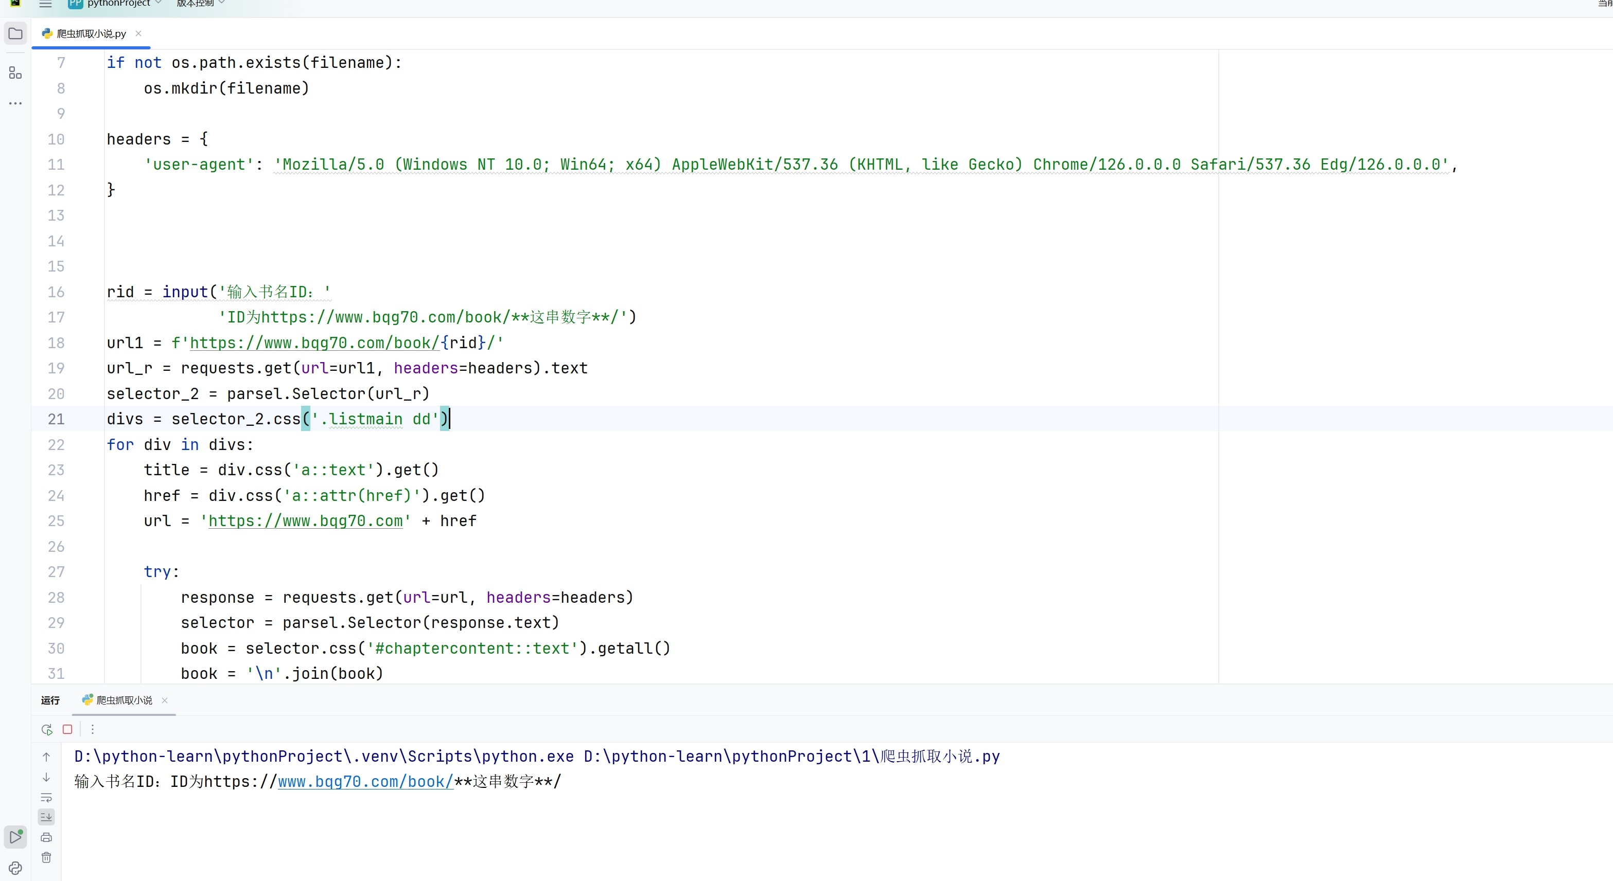Expand the 版本控制 dropdown
Viewport: 1613px width, 881px height.
(x=200, y=4)
